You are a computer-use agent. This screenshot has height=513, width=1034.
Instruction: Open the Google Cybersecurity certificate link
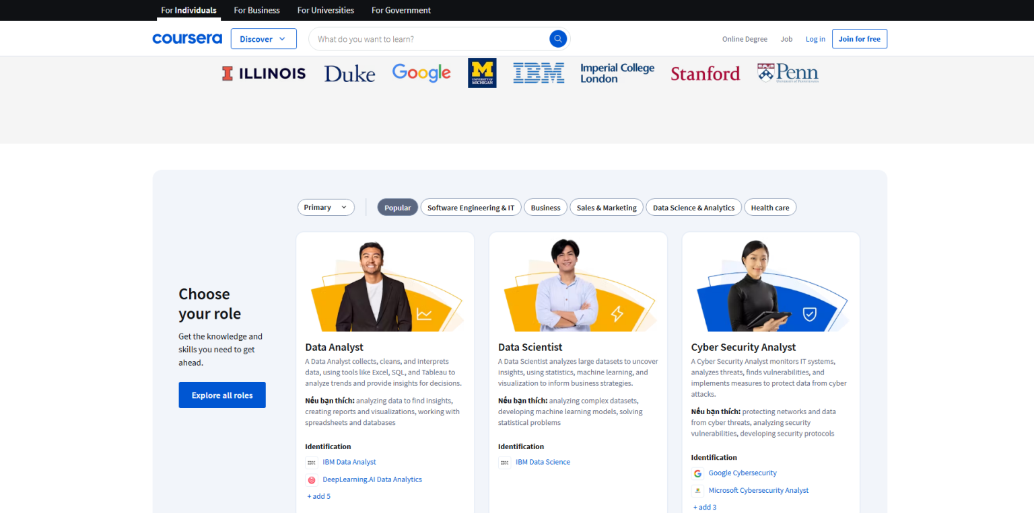tap(742, 473)
